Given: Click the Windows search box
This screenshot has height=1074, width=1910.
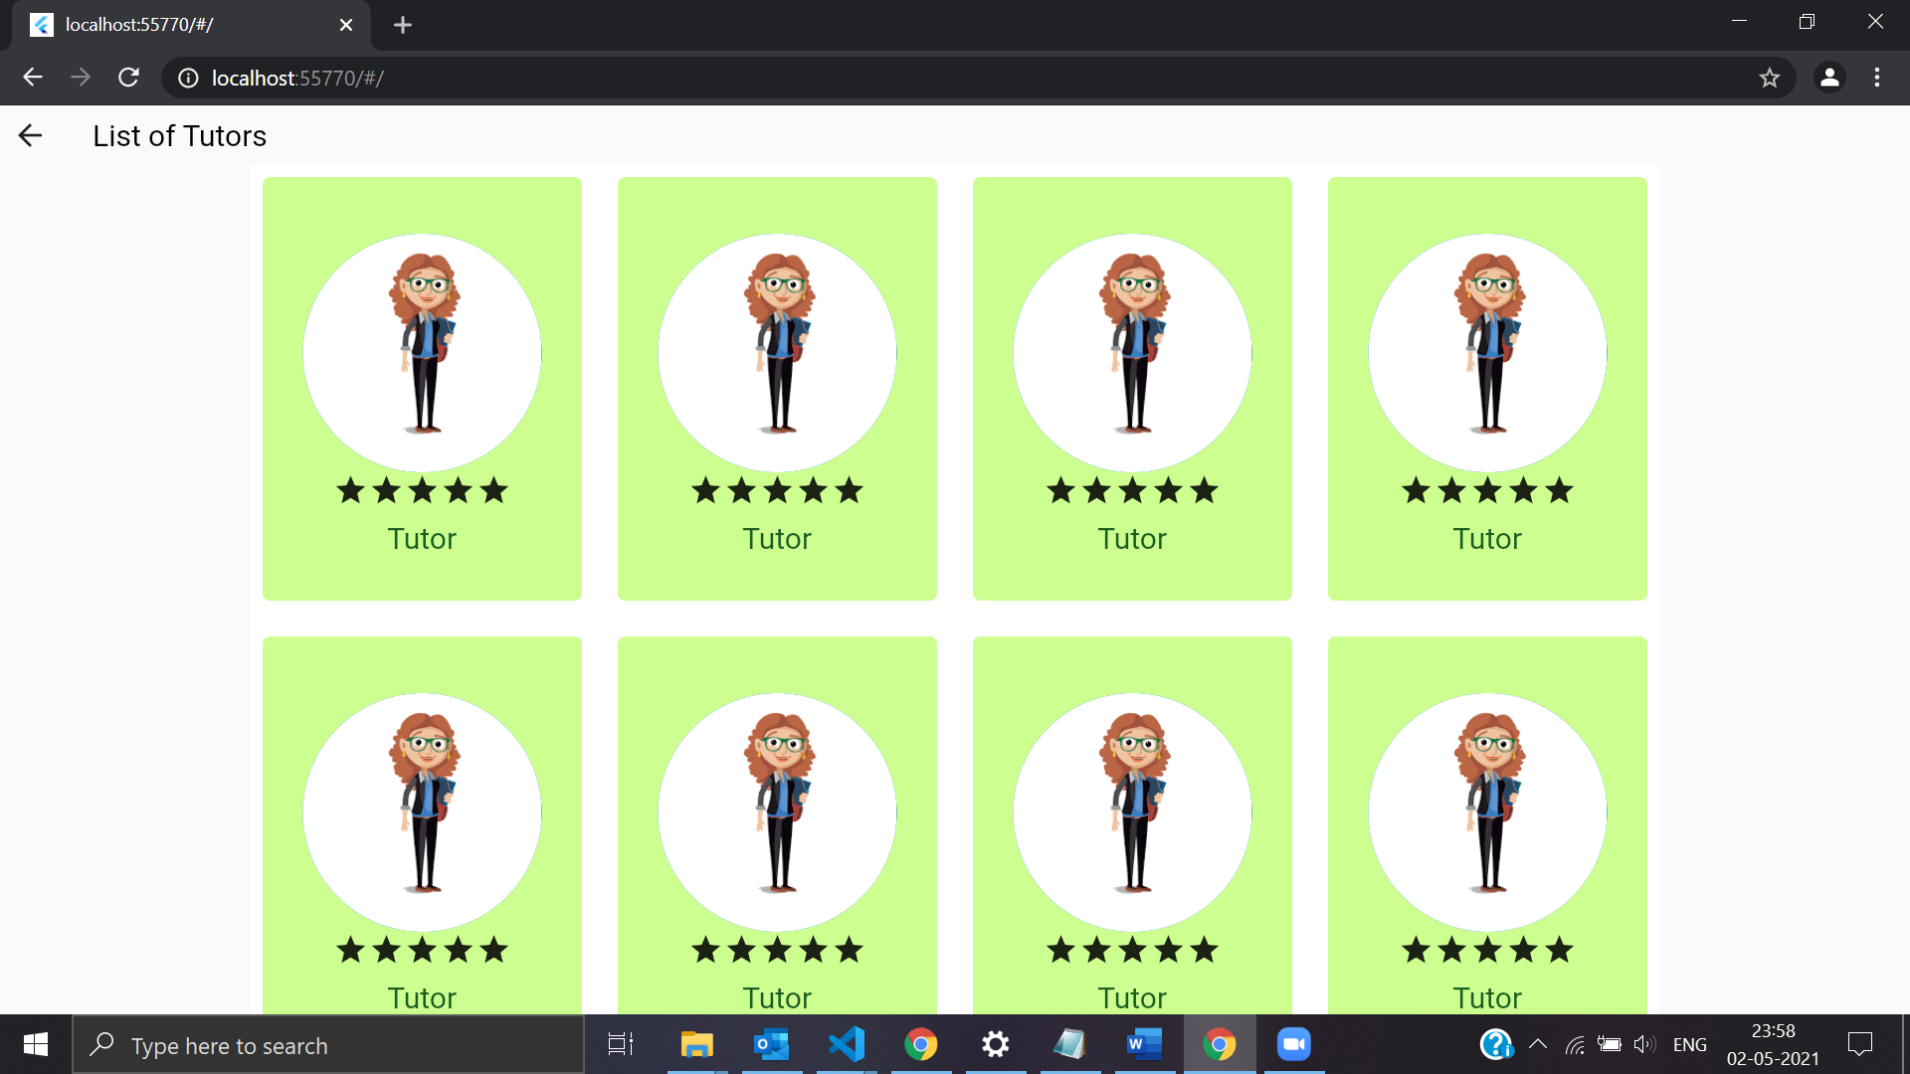Looking at the screenshot, I should pos(328,1045).
